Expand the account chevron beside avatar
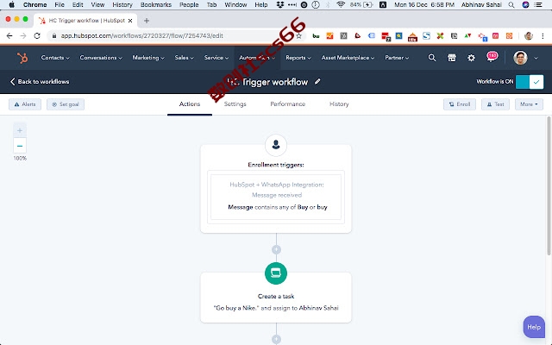This screenshot has width=552, height=345. coord(536,58)
